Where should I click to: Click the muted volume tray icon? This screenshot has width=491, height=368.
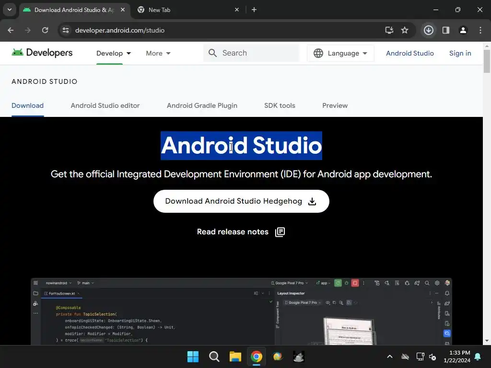click(x=433, y=356)
